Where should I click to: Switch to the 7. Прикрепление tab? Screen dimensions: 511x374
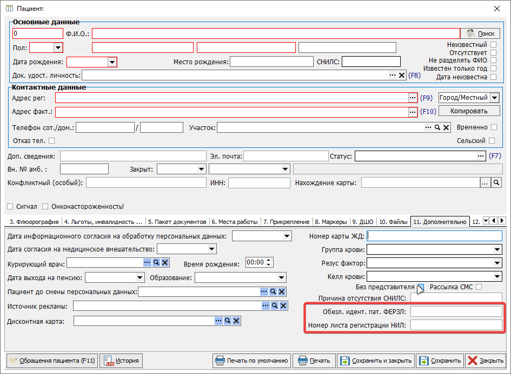tap(287, 221)
